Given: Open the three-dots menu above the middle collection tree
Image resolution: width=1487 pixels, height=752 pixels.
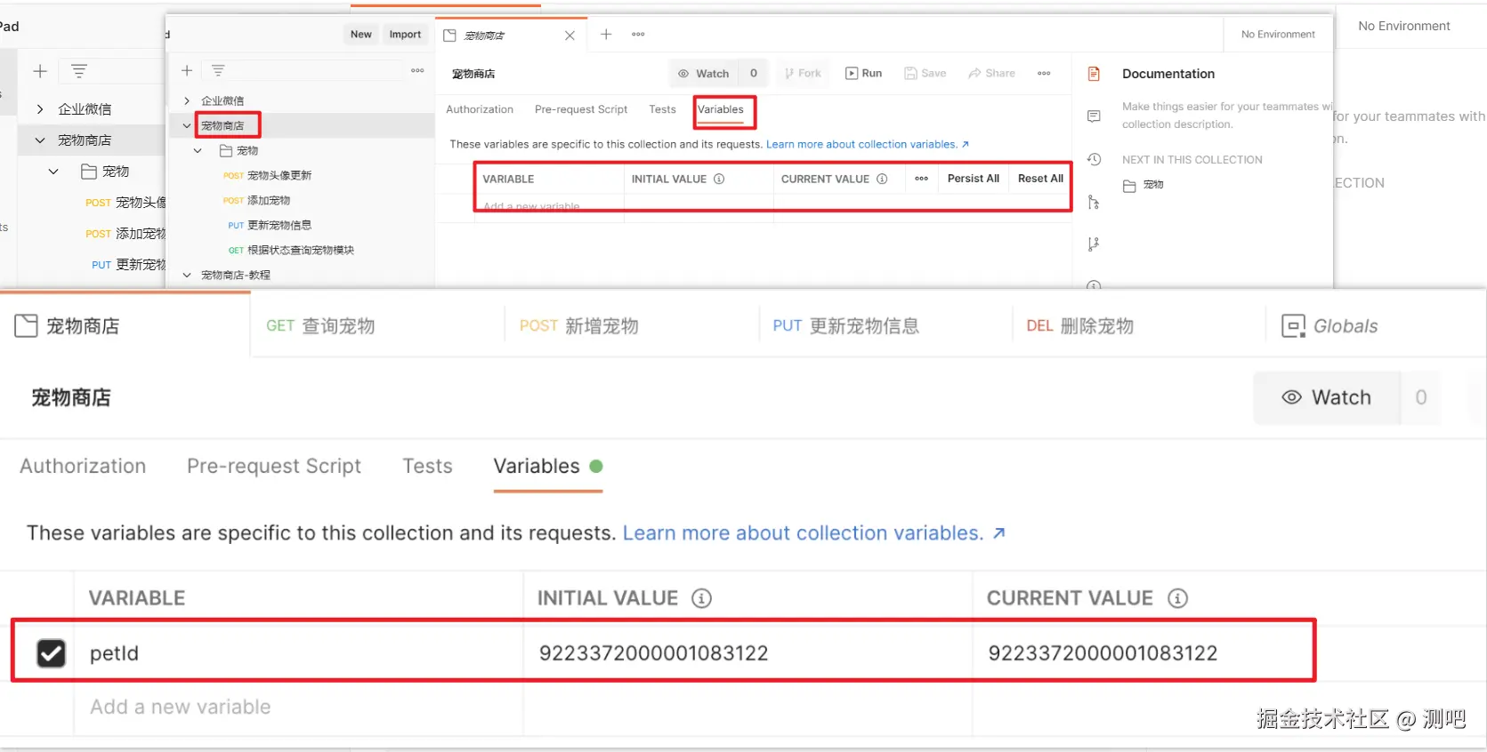Looking at the screenshot, I should pos(417,70).
